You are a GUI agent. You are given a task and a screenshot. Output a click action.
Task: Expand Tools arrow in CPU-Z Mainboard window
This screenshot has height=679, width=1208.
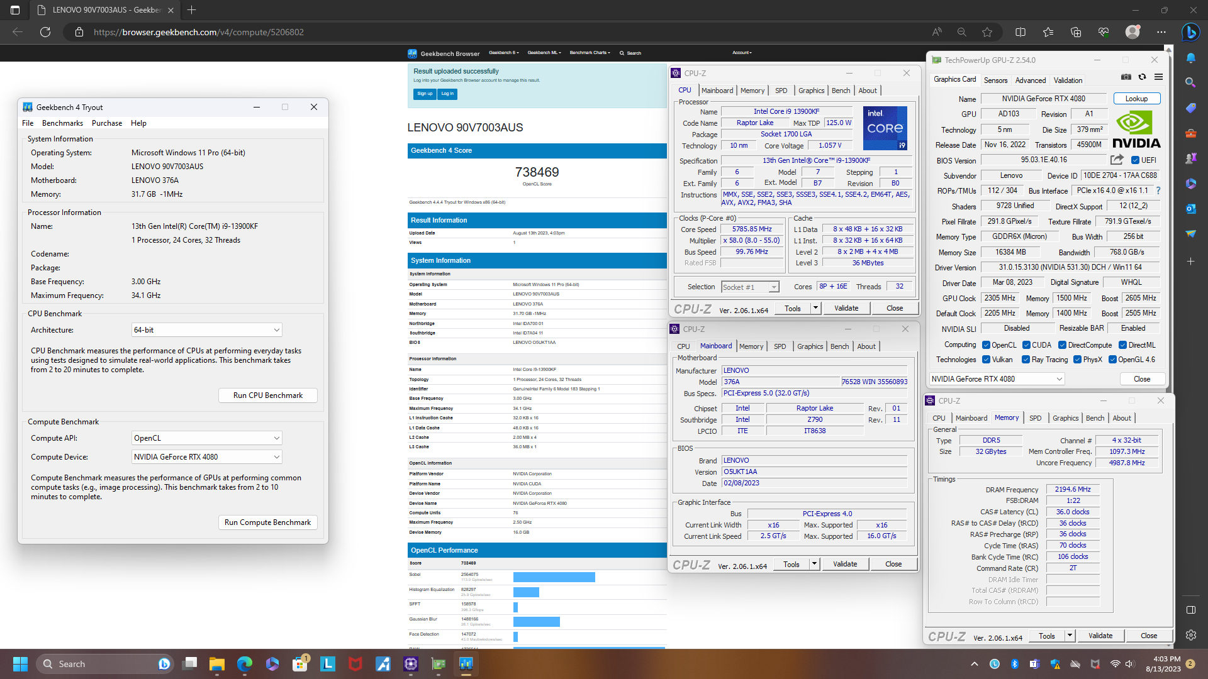point(815,564)
